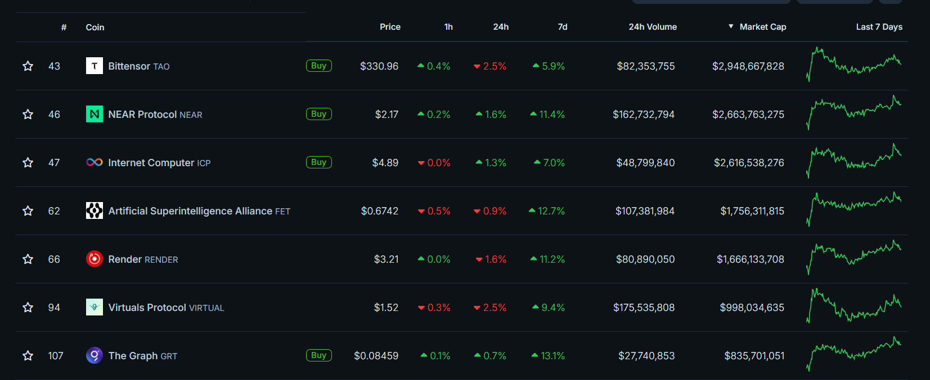Select Bittensor market cap $2,948,667,828
Viewport: 930px width, 380px height.
748,66
